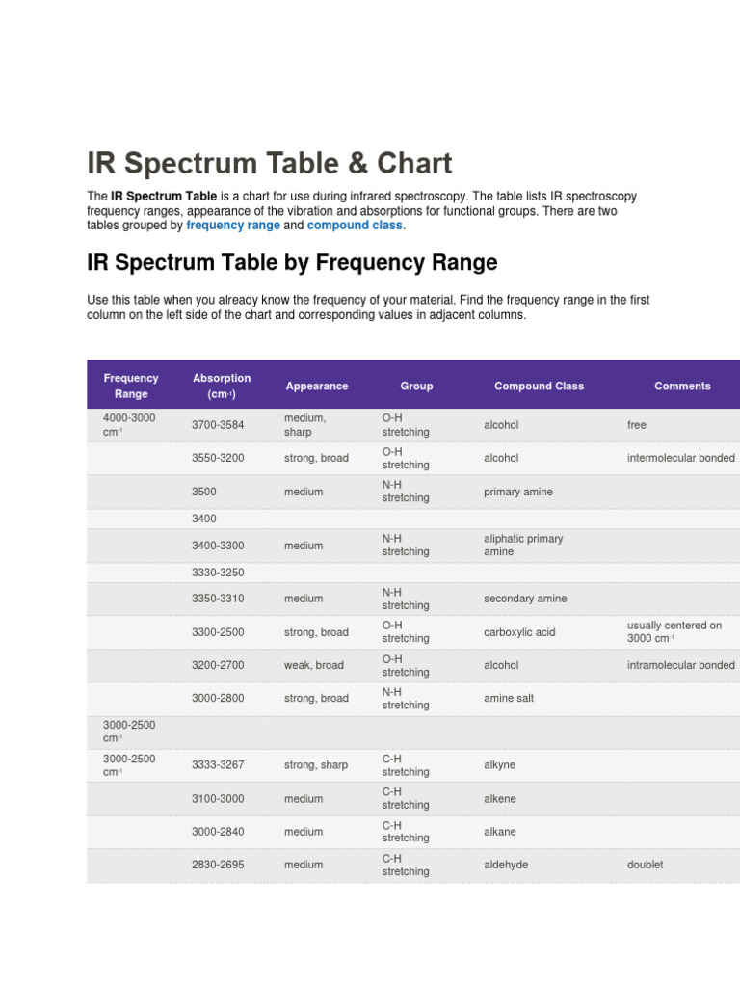This screenshot has height=987, width=740.
Task: Select the 'carboxylic acid' cell
Action: pyautogui.click(x=519, y=632)
